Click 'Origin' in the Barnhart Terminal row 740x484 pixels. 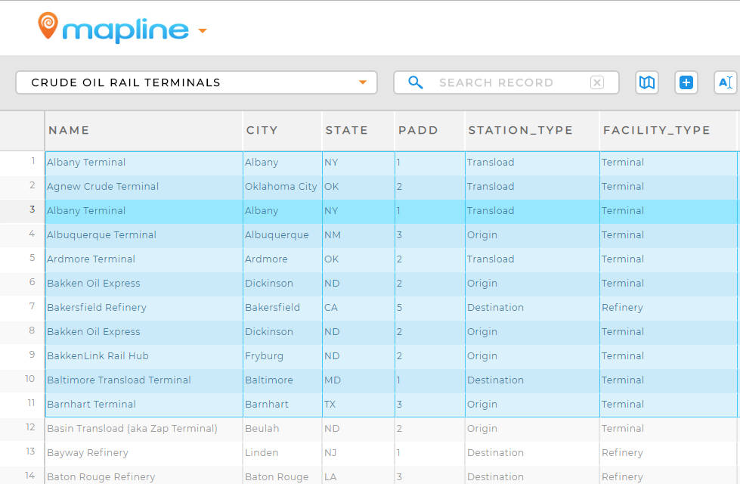pos(481,405)
